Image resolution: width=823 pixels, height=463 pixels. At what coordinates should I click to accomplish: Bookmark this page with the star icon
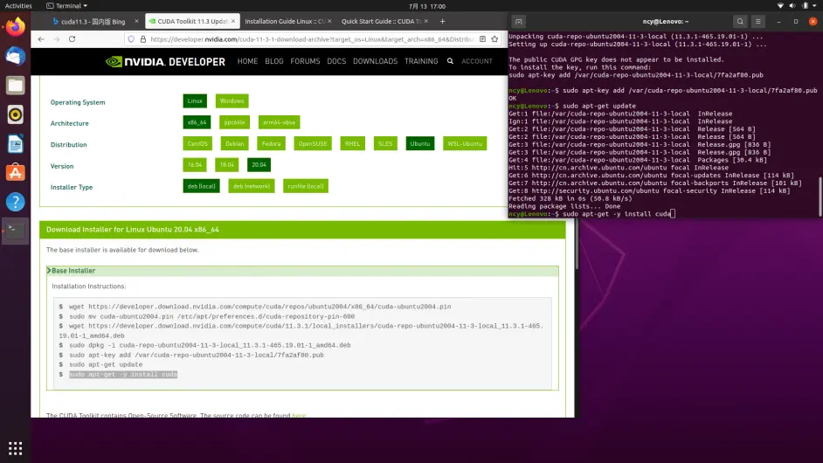click(494, 38)
